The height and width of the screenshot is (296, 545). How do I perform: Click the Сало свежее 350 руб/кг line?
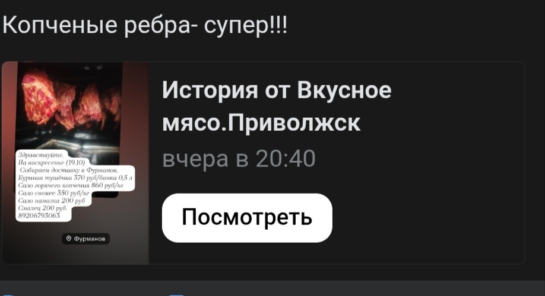[53, 193]
